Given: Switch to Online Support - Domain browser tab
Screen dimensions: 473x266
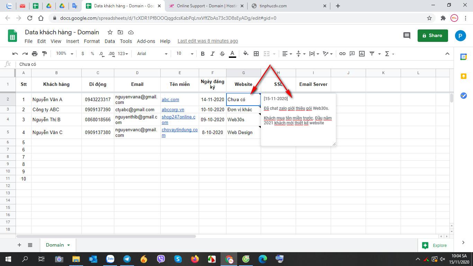Looking at the screenshot, I should [207, 6].
